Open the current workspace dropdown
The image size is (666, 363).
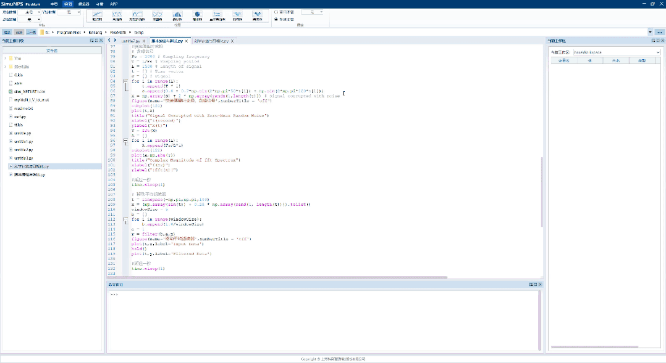click(x=617, y=52)
